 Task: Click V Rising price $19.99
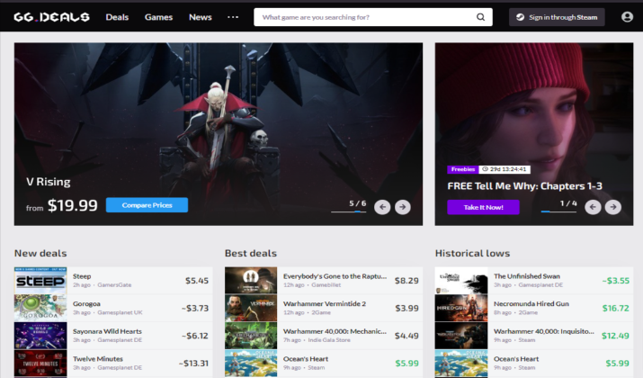pos(73,205)
